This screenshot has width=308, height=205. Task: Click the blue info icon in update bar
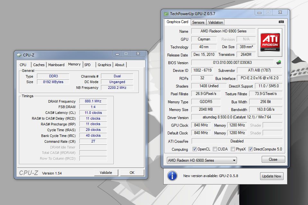click(172, 176)
